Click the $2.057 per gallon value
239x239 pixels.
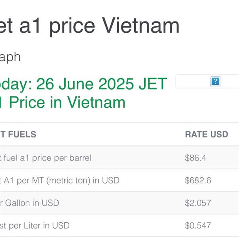[198, 203]
